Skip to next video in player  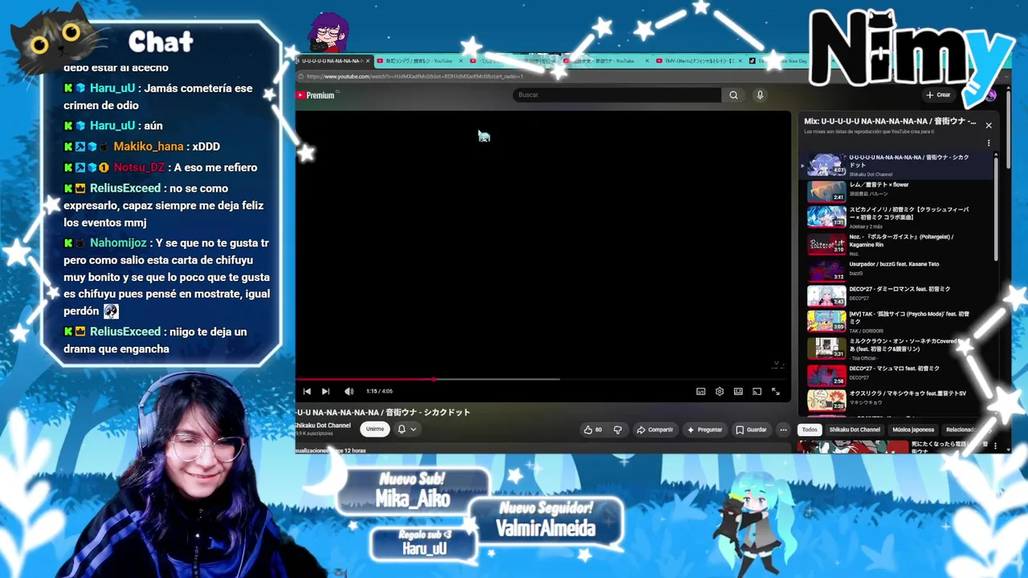325,391
